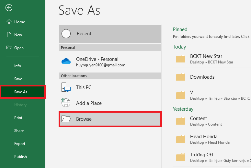The image size is (251, 168).
Task: Open the Print section
Action: click(18, 118)
